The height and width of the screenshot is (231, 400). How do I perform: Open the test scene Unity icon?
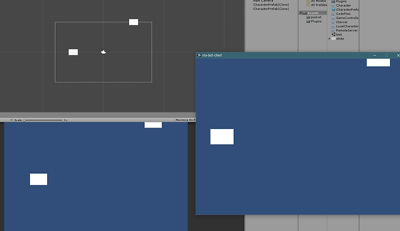334,34
